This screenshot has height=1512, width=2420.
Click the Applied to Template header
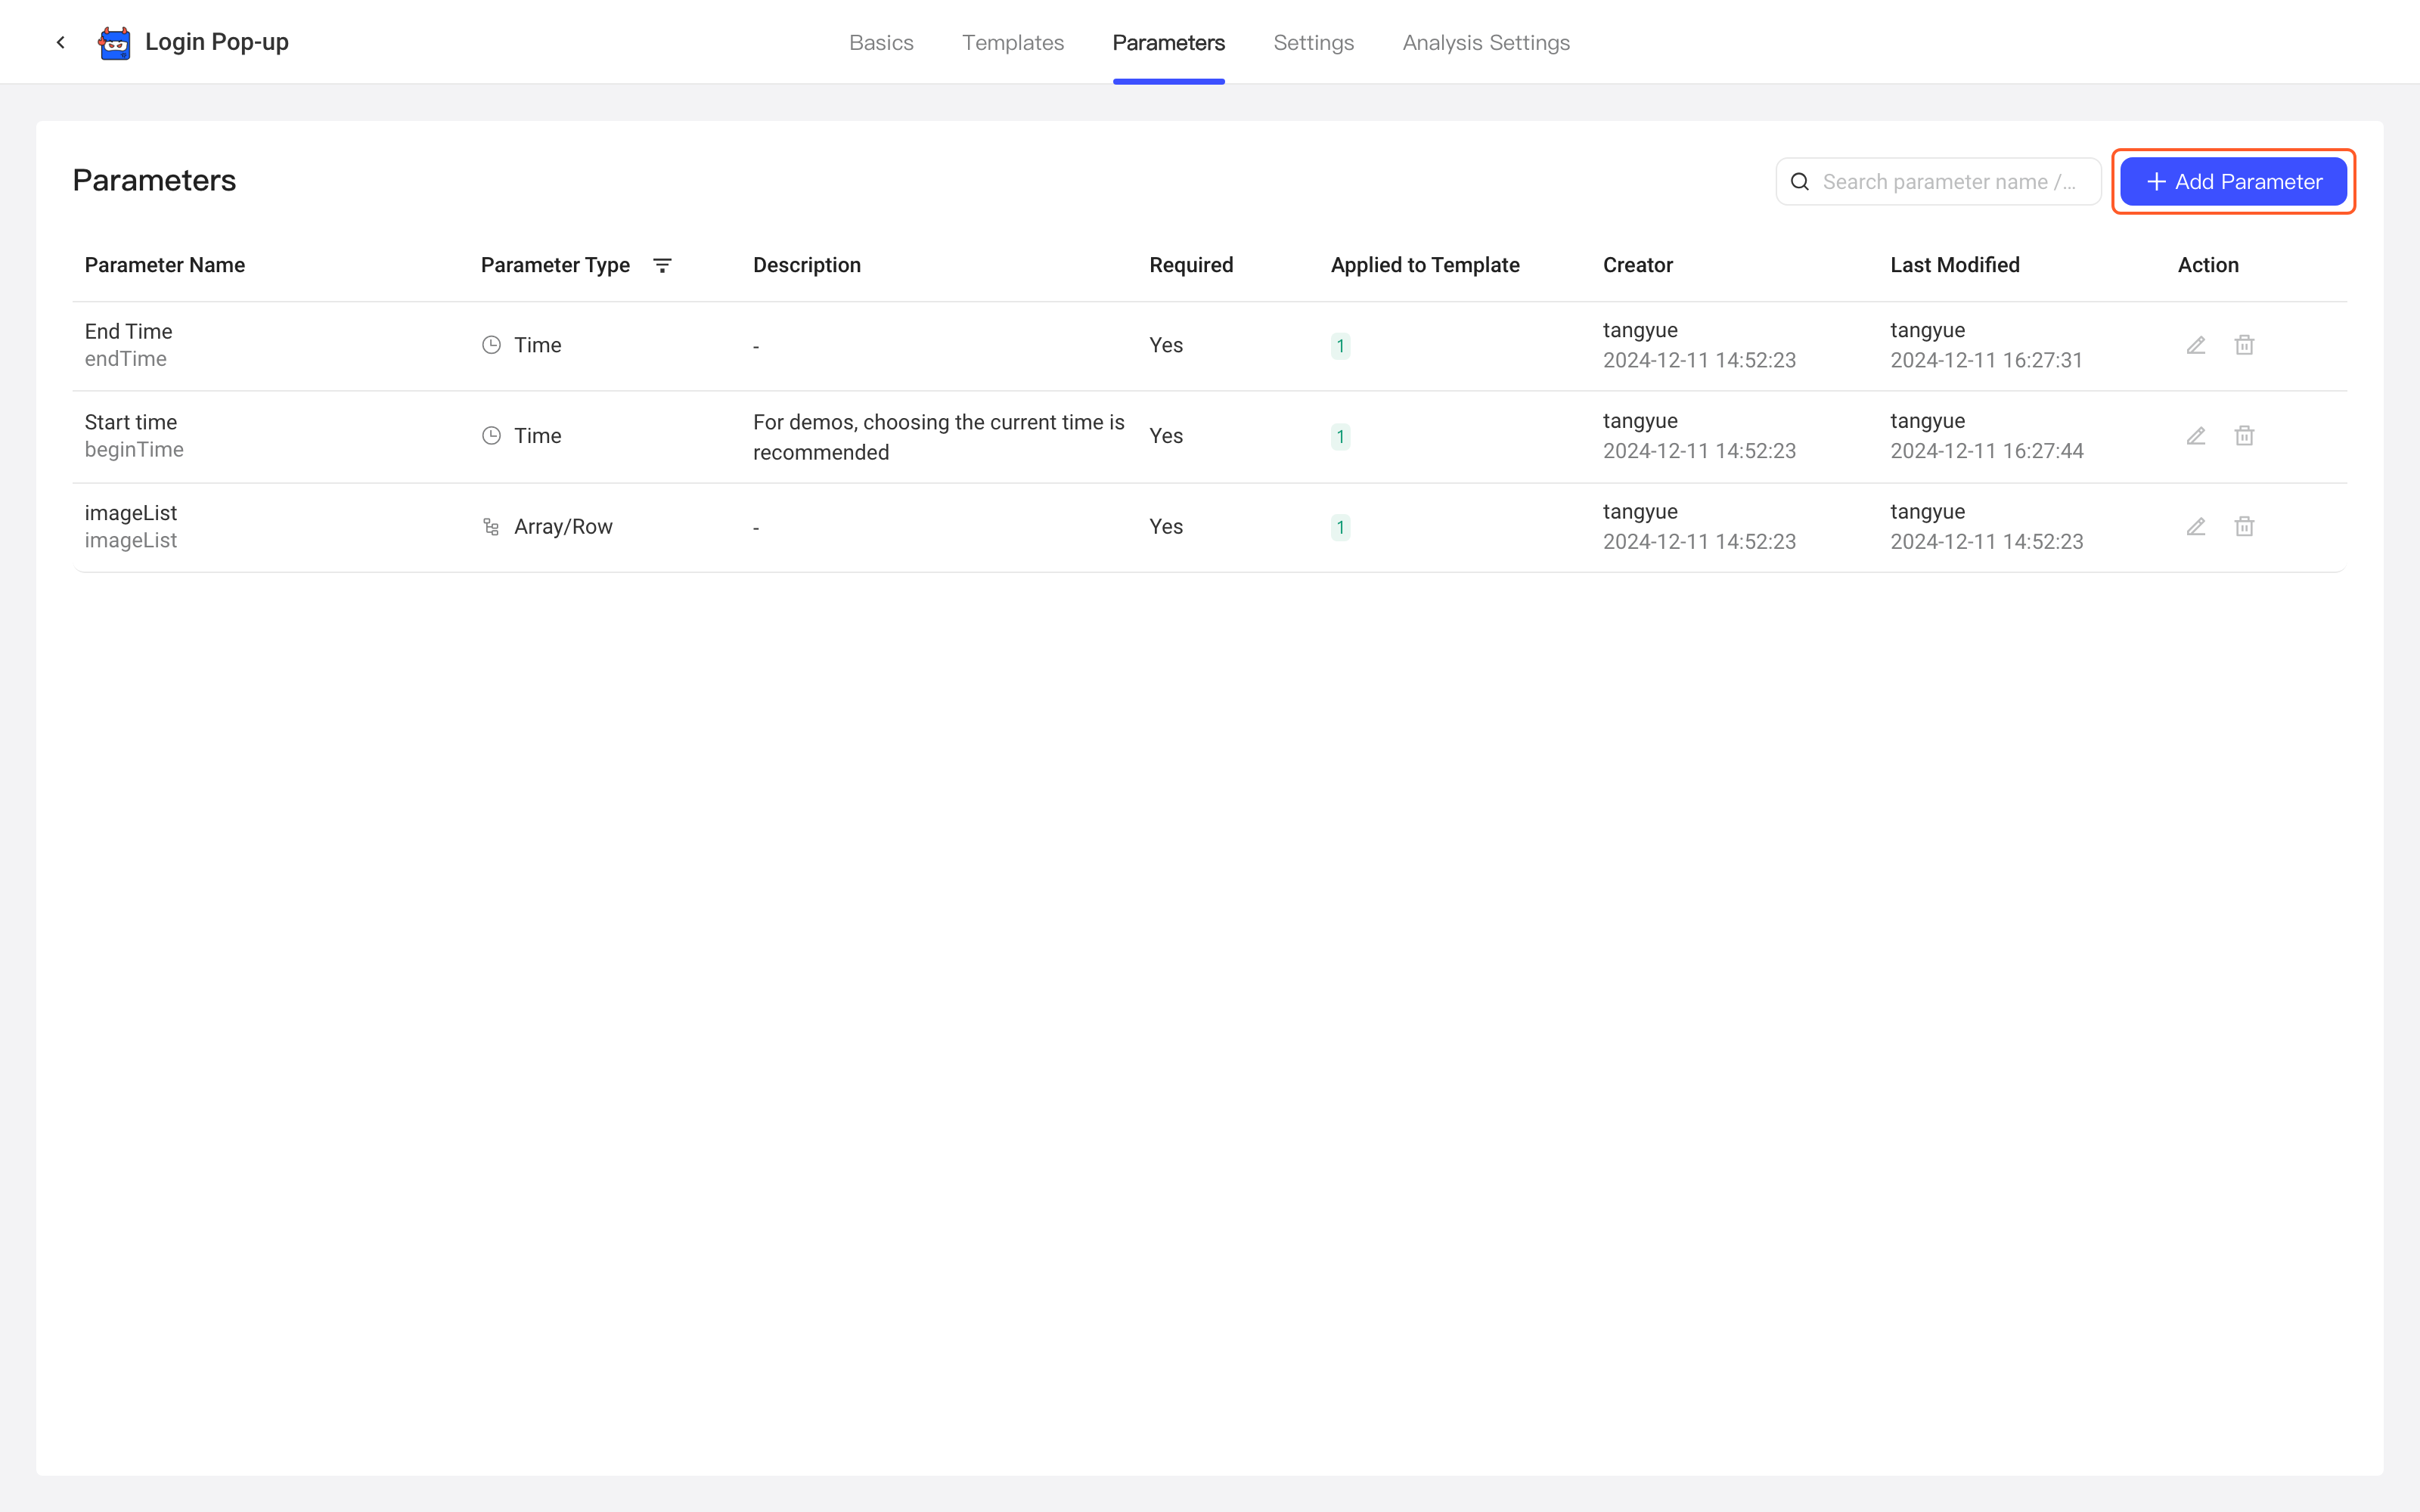pos(1425,265)
